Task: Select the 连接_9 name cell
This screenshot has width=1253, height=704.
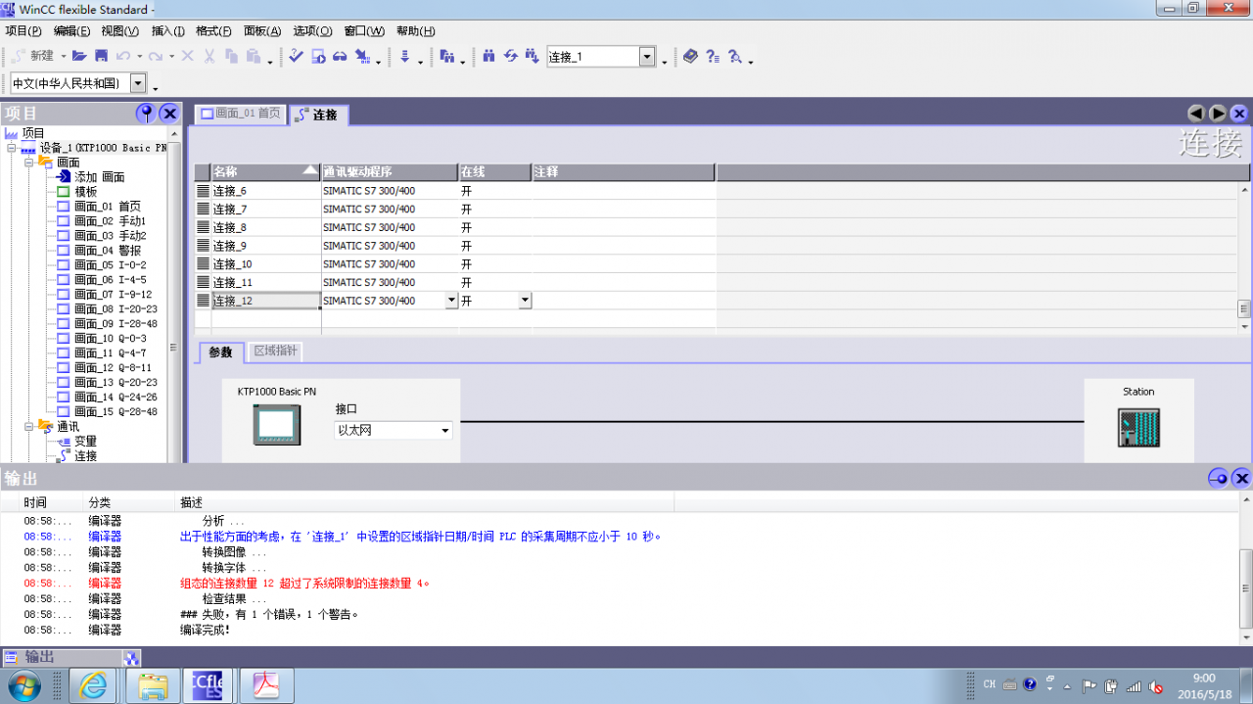Action: (x=265, y=246)
